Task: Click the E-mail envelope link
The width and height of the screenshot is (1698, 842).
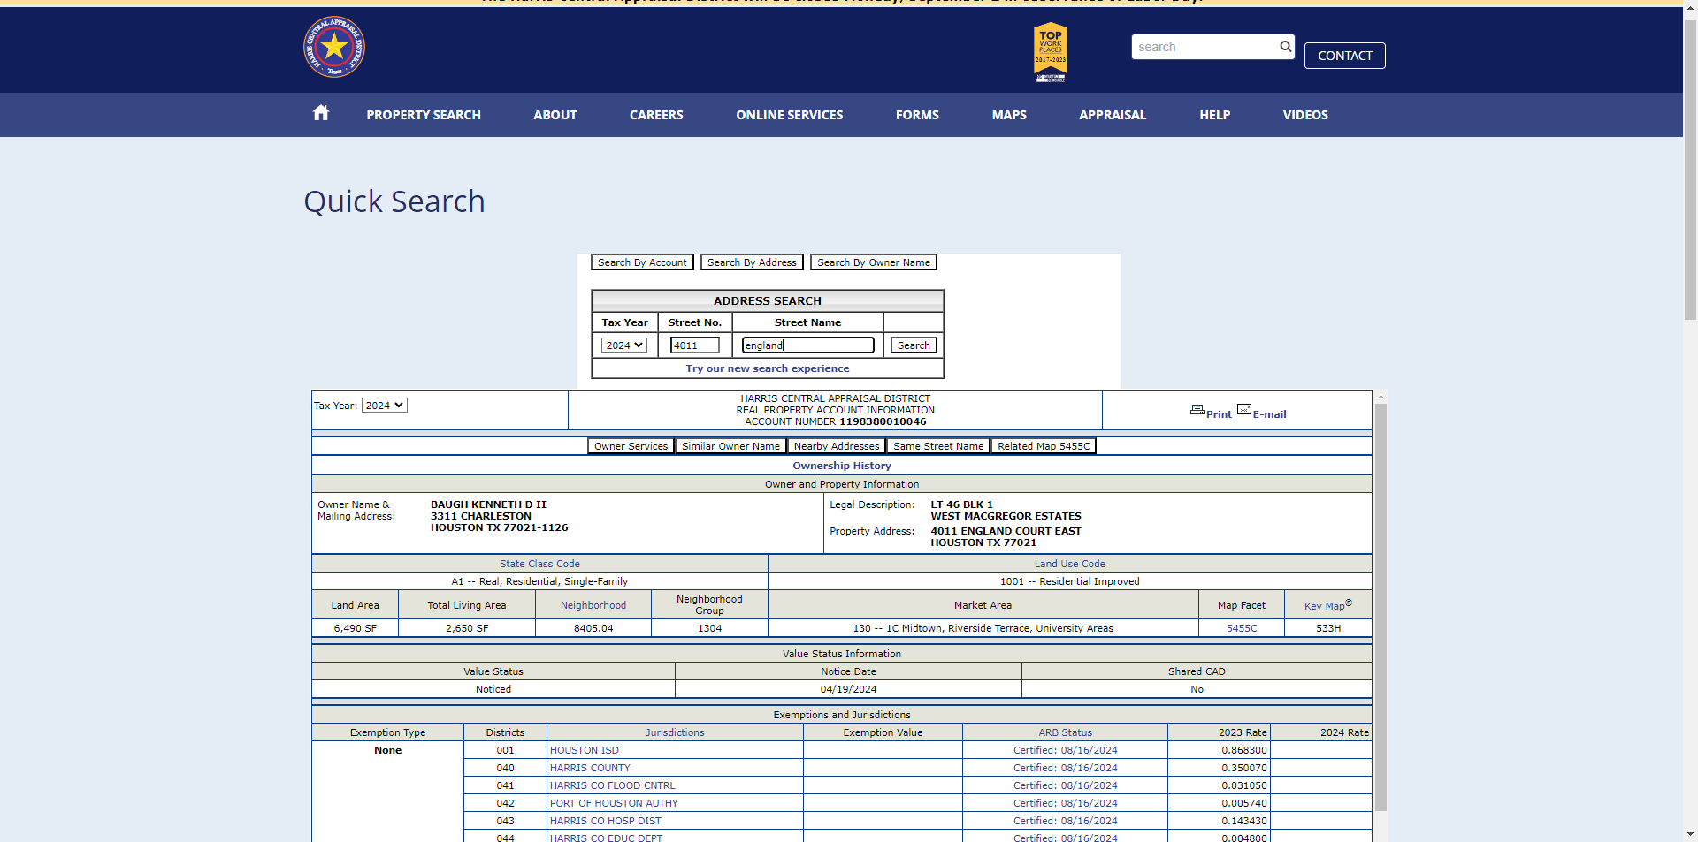Action: coord(1262,412)
